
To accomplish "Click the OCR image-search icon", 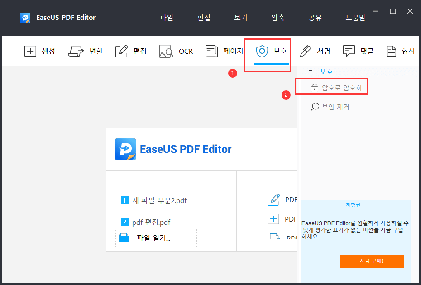I will click(x=166, y=51).
